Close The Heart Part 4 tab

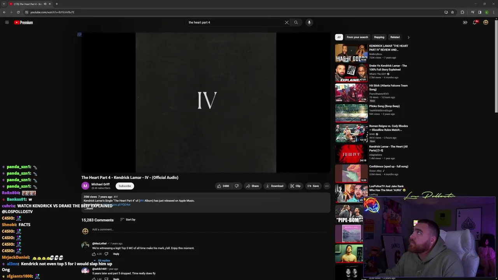[x=50, y=4]
